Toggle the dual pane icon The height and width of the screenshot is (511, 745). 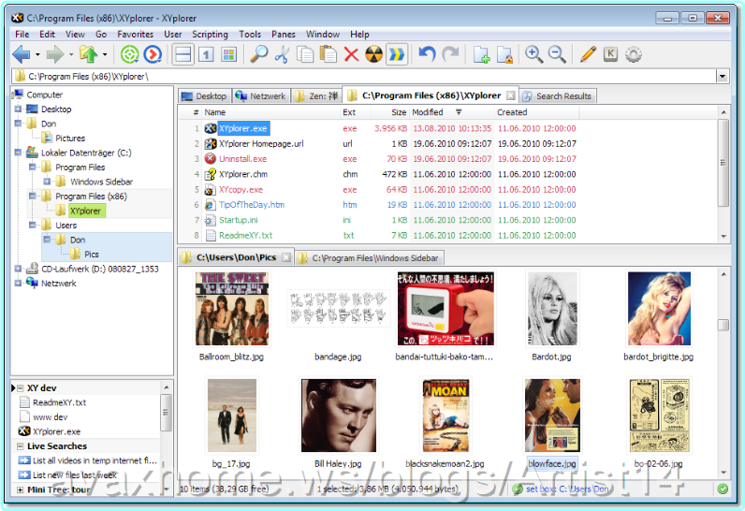[x=183, y=54]
